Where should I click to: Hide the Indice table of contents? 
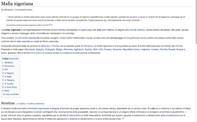(14, 59)
